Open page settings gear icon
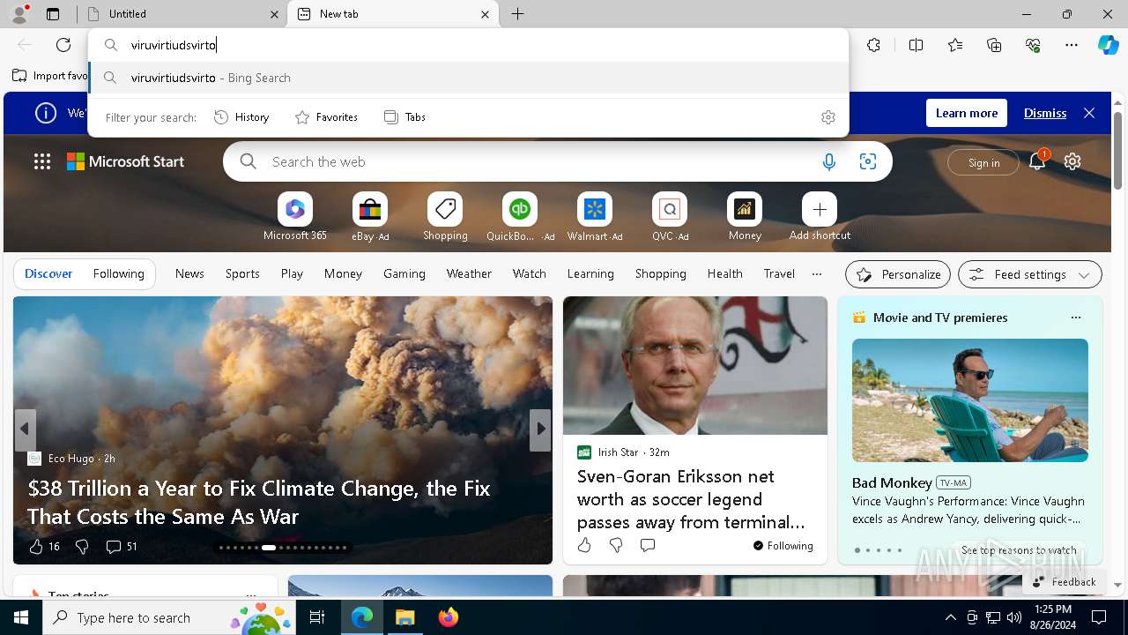1128x635 pixels. (1072, 161)
